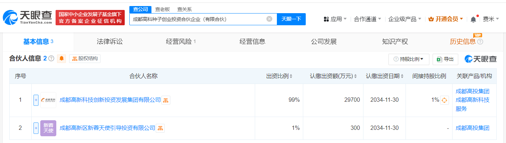
Task: Expand row 2 partner details
Action: (x=36, y=128)
